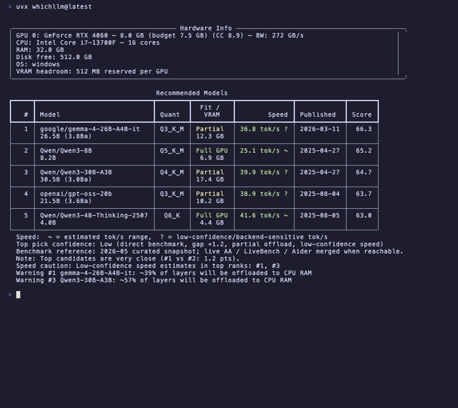Click the 'VRAM headroom: 512 MB' line
The width and height of the screenshot is (458, 408).
click(92, 72)
